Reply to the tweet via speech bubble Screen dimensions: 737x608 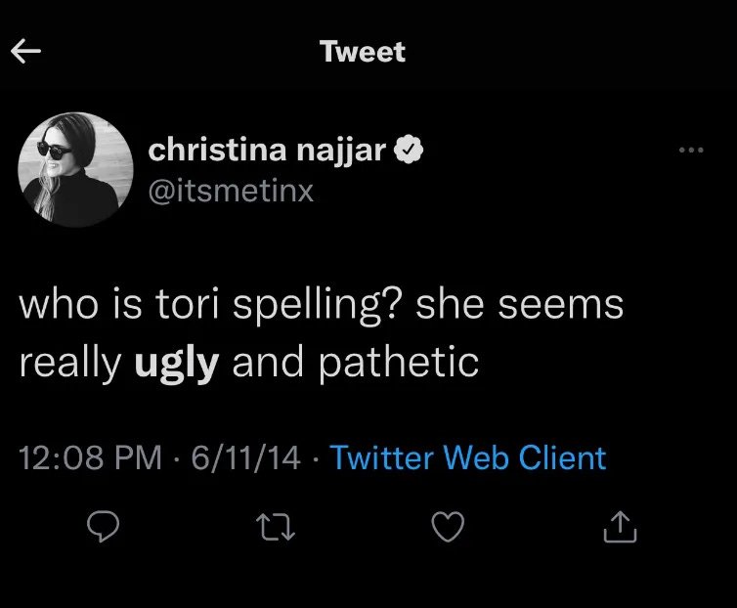tap(103, 528)
